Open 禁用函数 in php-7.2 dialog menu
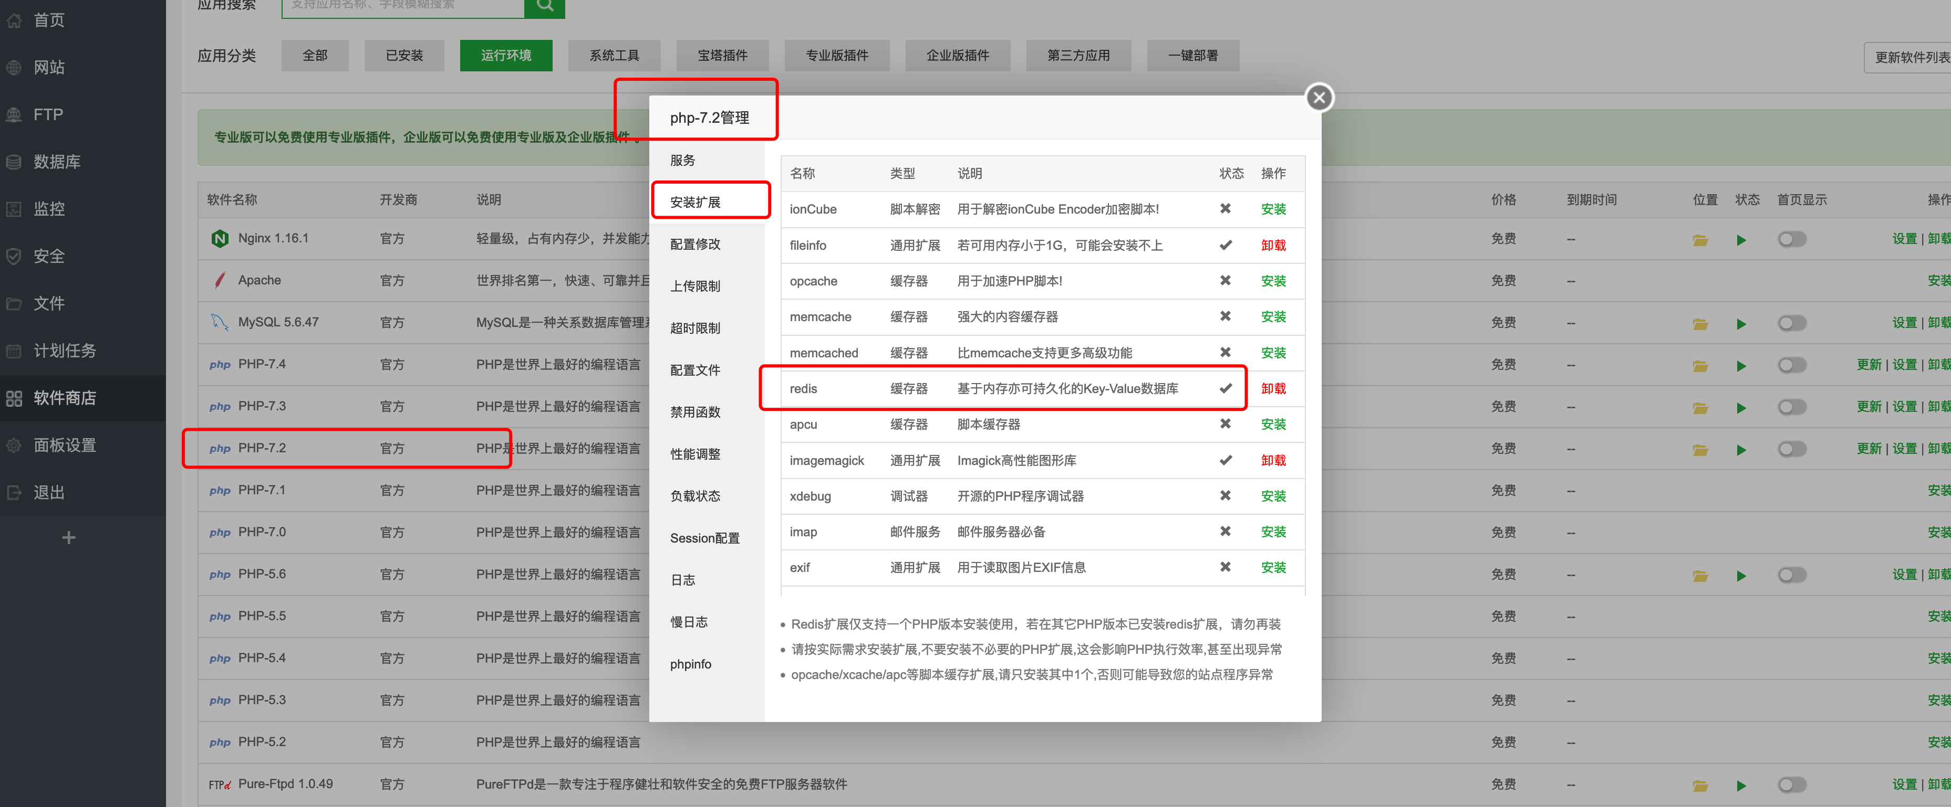The image size is (1951, 807). tap(708, 412)
